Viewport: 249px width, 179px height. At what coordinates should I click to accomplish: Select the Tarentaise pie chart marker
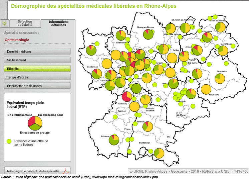coord(220,78)
